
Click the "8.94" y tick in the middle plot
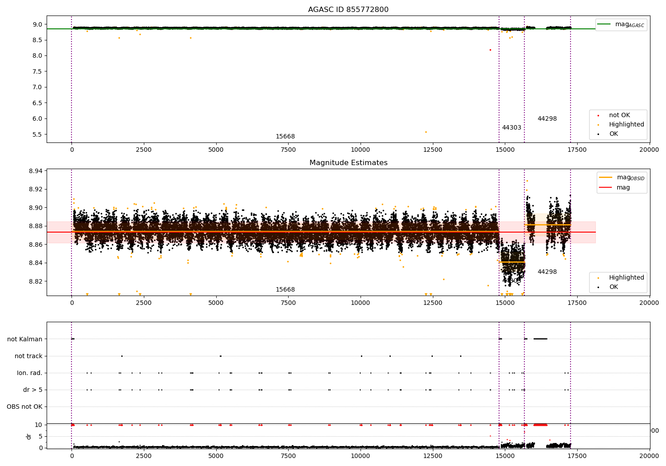(x=36, y=171)
